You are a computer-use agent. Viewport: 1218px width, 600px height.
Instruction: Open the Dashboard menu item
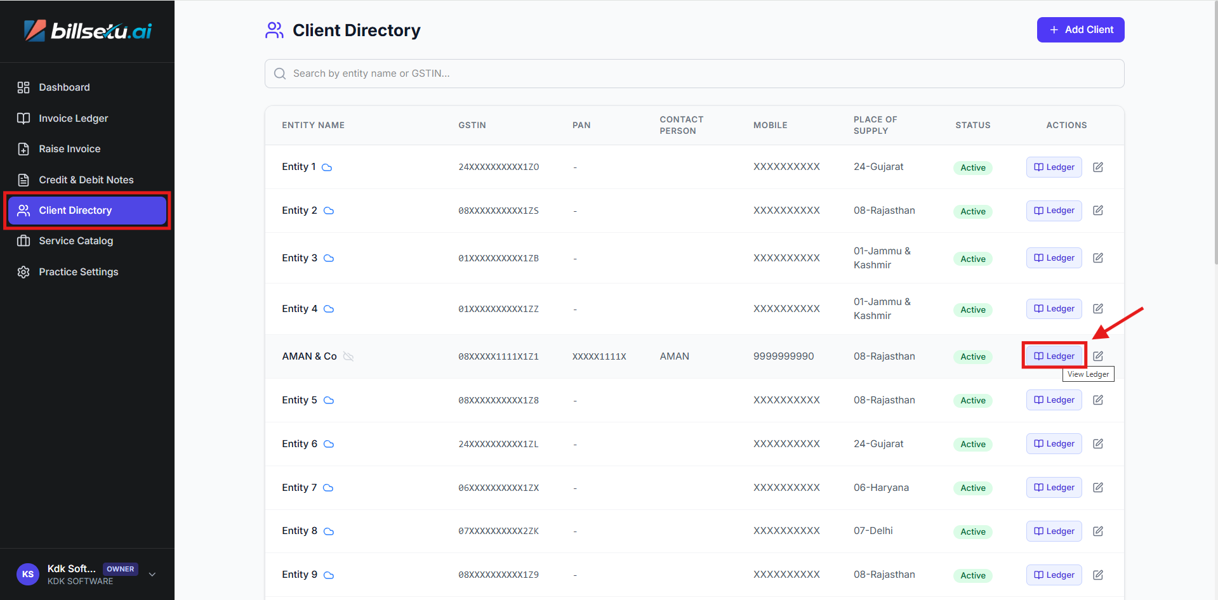point(64,88)
